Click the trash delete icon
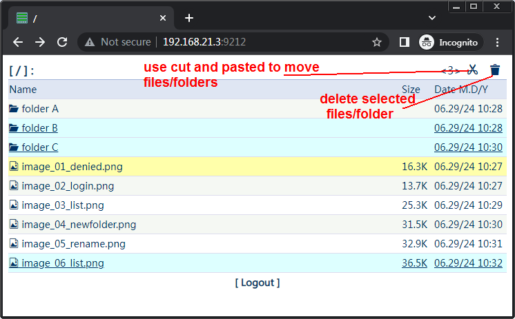Viewport: 515px width, 319px height. (495, 70)
